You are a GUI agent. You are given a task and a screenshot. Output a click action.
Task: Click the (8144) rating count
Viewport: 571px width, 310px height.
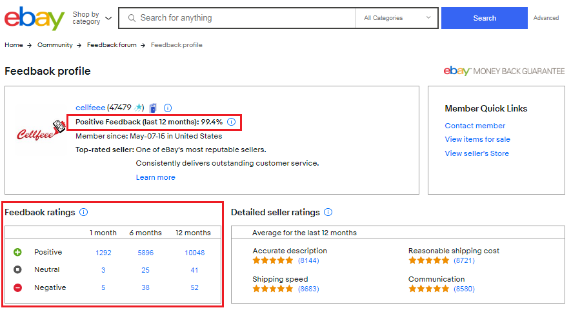308,260
